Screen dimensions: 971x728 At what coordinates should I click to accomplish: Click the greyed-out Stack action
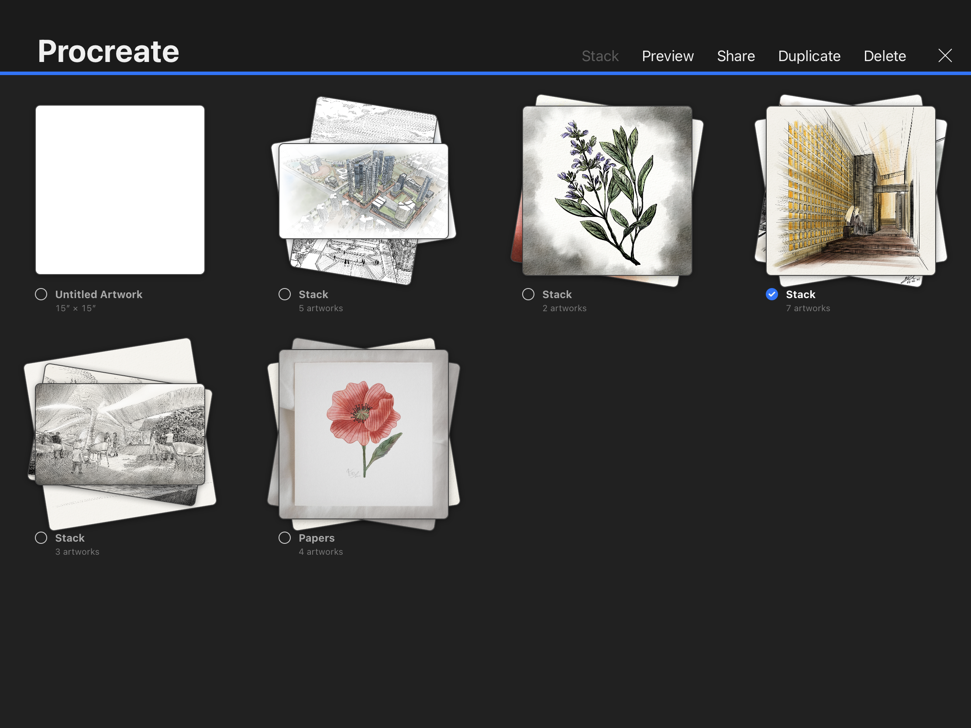[x=599, y=56]
